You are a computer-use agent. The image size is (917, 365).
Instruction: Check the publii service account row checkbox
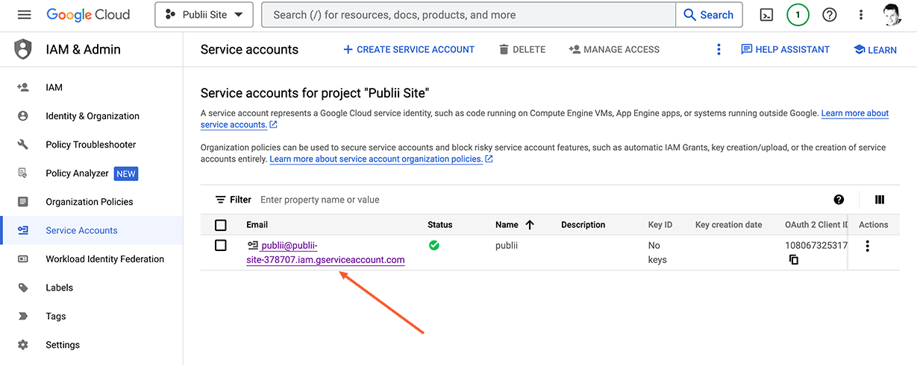221,245
